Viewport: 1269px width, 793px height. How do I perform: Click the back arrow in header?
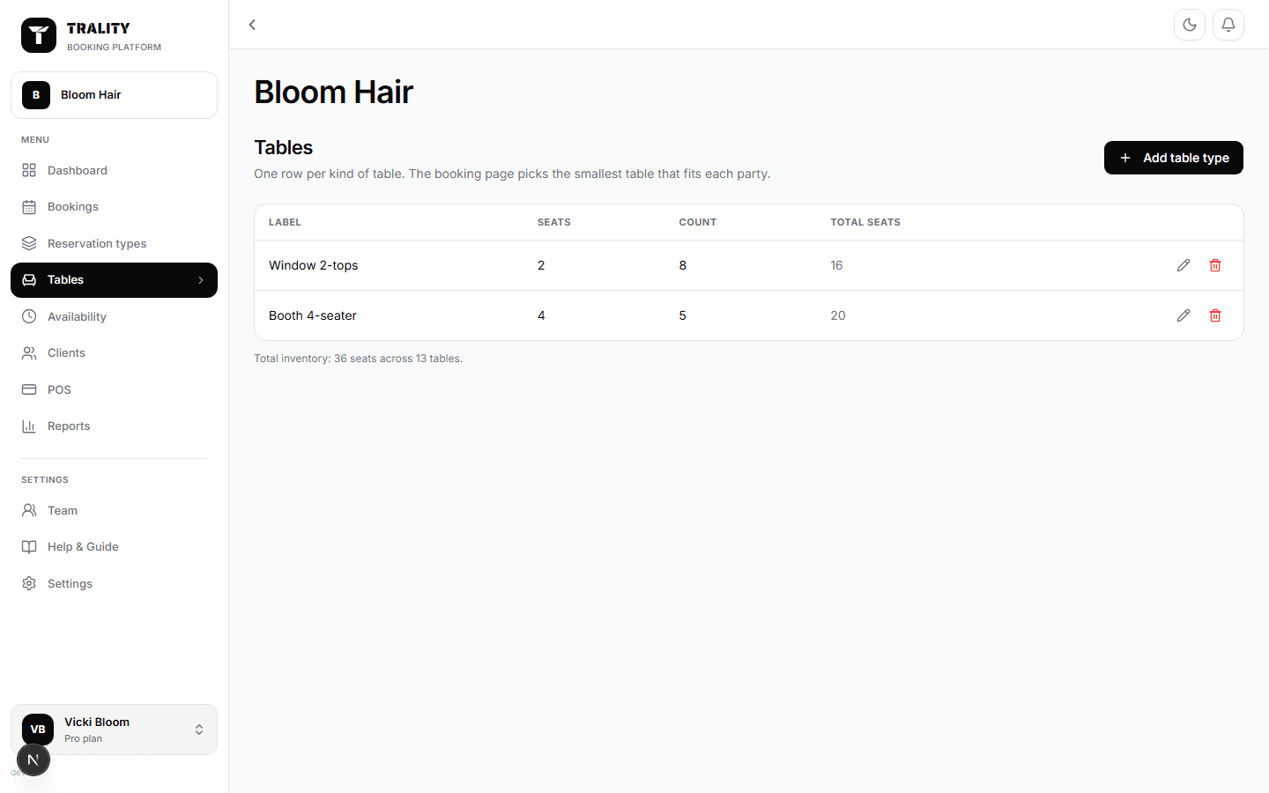(252, 25)
